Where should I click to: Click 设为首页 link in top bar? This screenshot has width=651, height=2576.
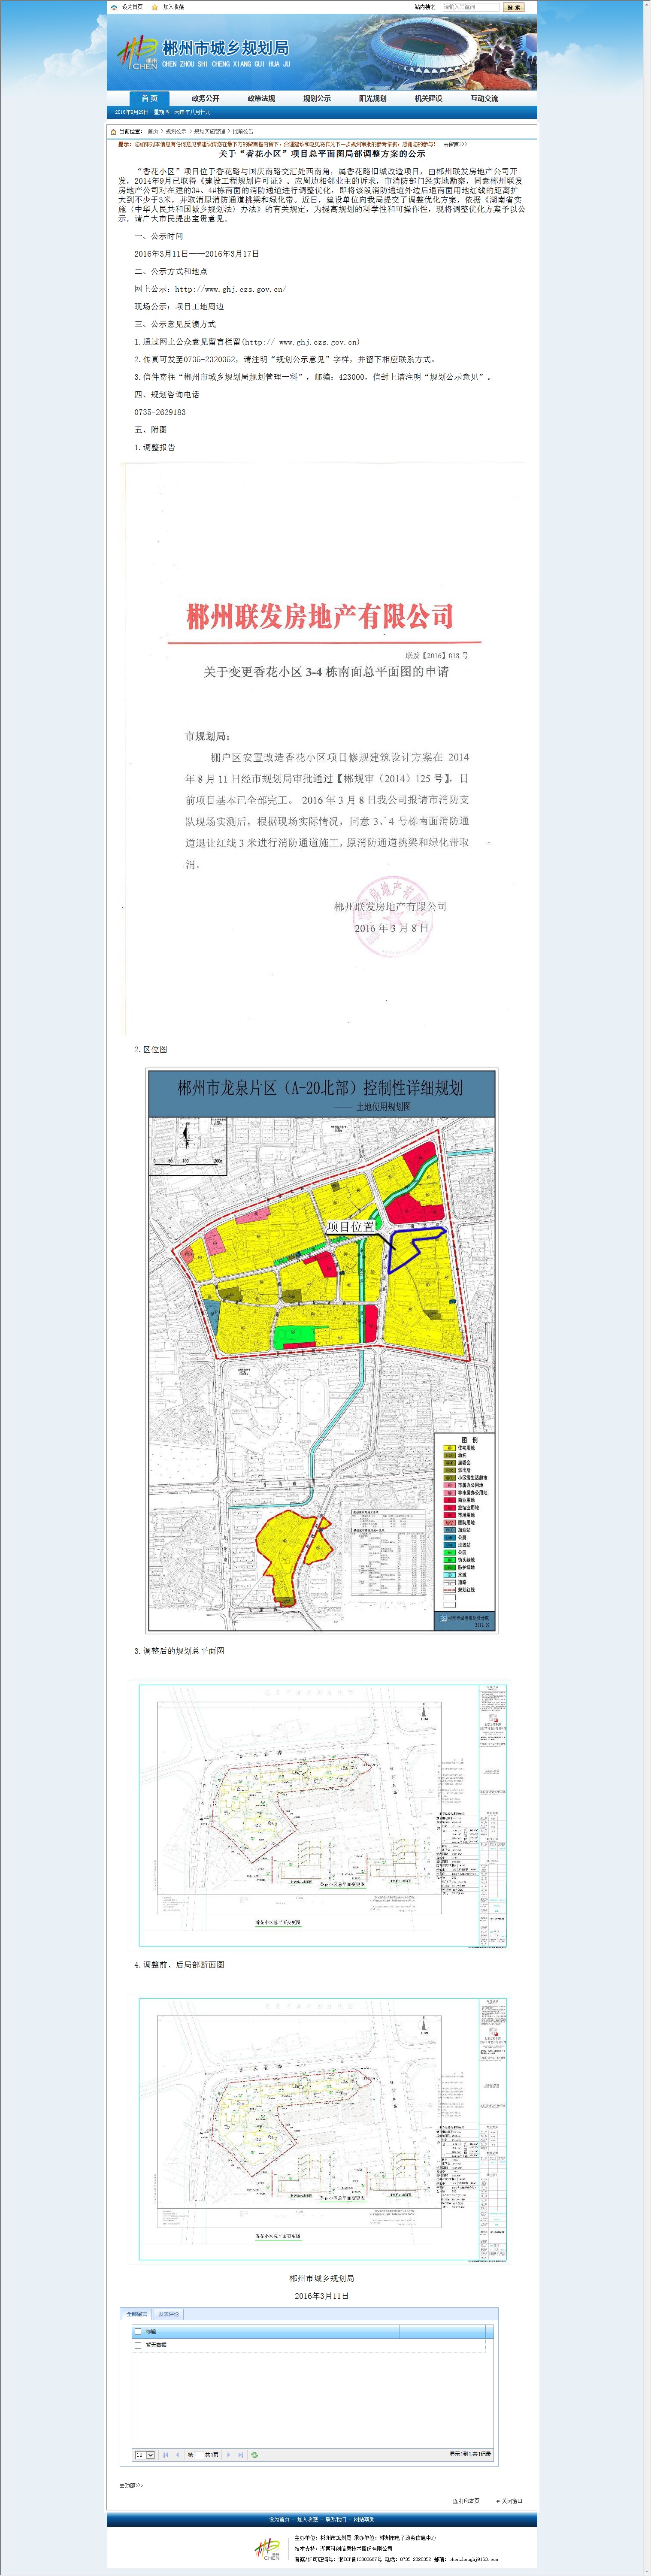coord(132,7)
